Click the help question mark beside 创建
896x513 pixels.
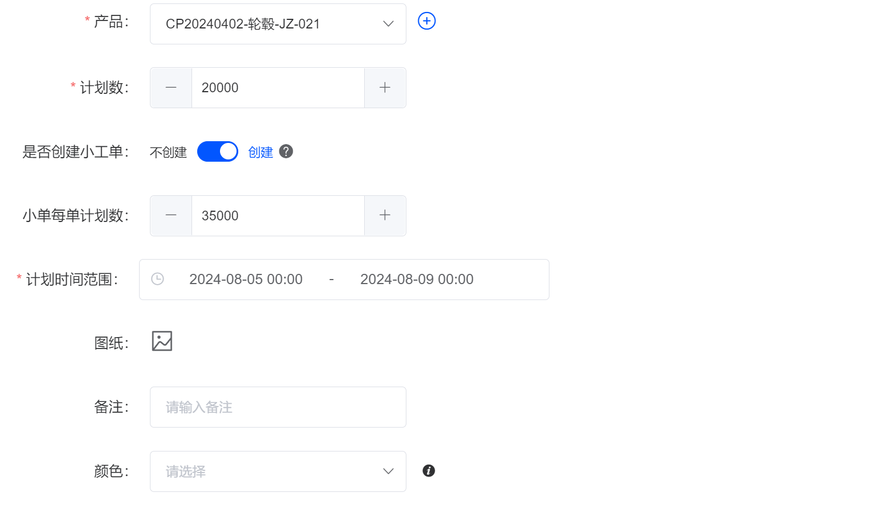[286, 151]
